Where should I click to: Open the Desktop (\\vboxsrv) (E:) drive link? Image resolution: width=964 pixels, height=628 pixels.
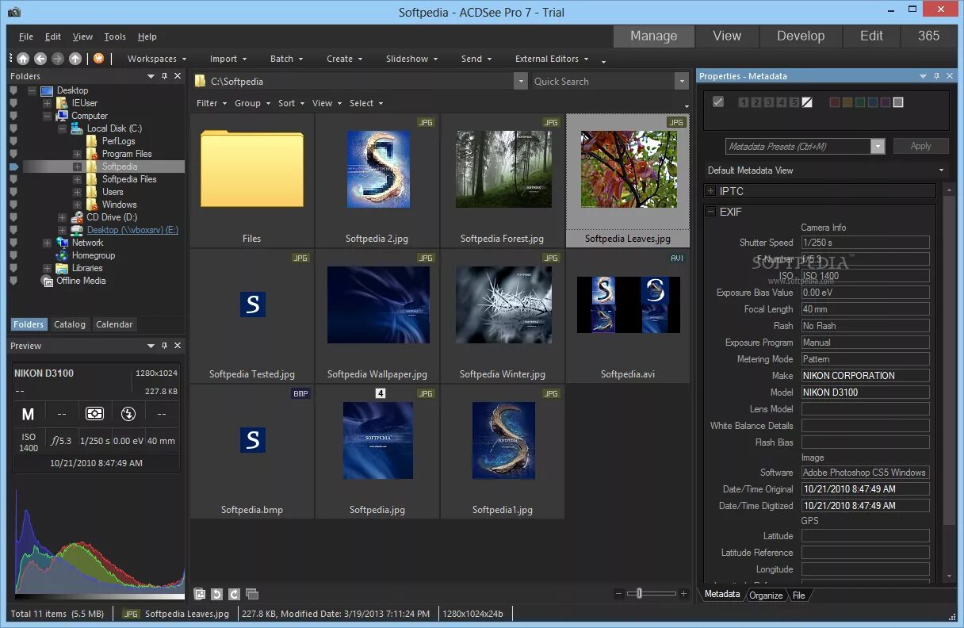point(132,230)
